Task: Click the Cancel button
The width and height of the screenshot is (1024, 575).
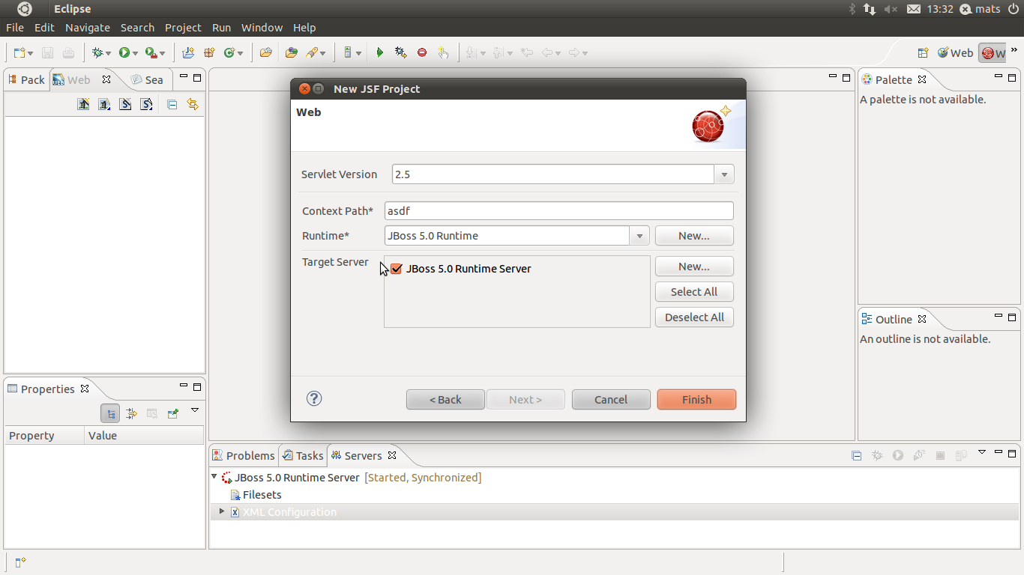Action: pyautogui.click(x=611, y=399)
